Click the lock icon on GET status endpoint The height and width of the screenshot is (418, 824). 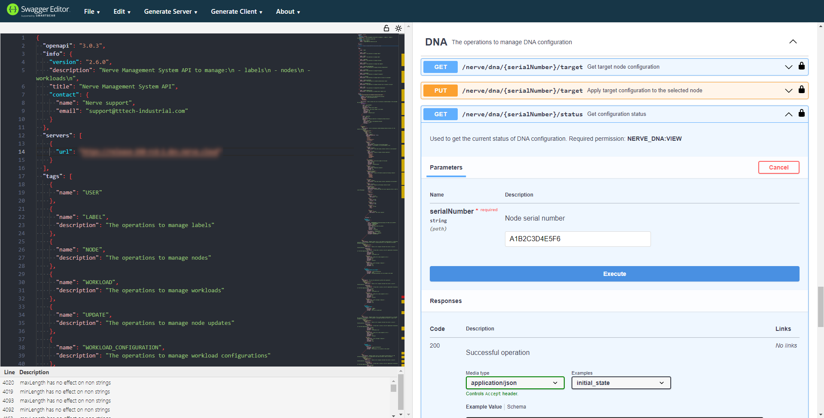pos(801,113)
